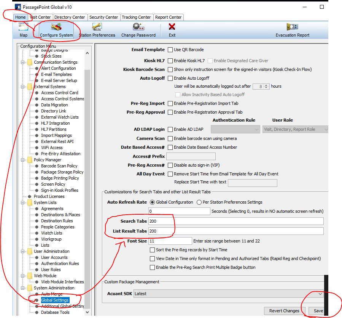Collapse the External Systems tree node
This screenshot has height=318, width=342.
[x=22, y=87]
